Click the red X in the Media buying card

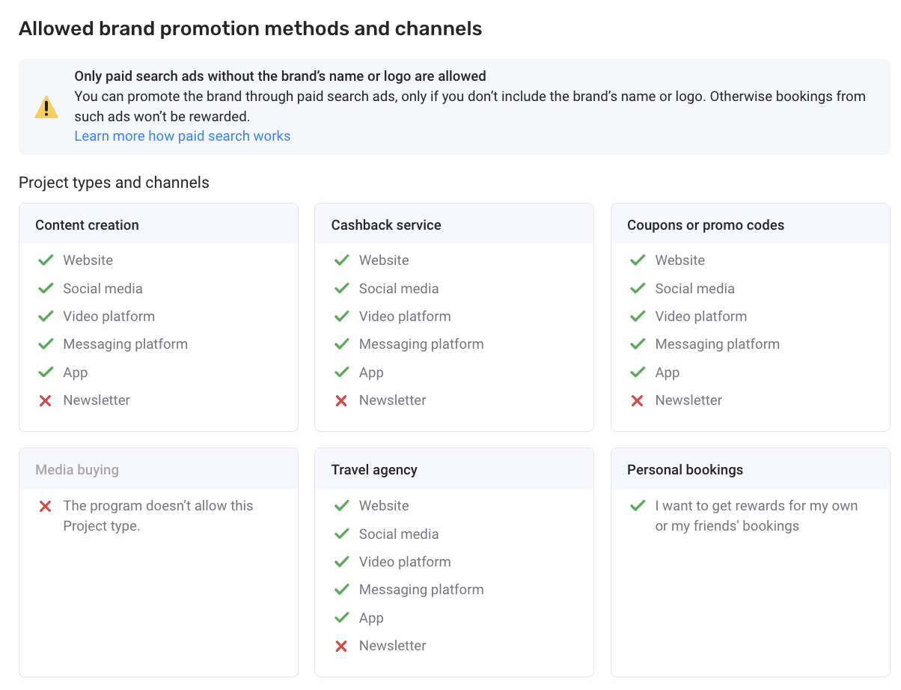pyautogui.click(x=46, y=507)
